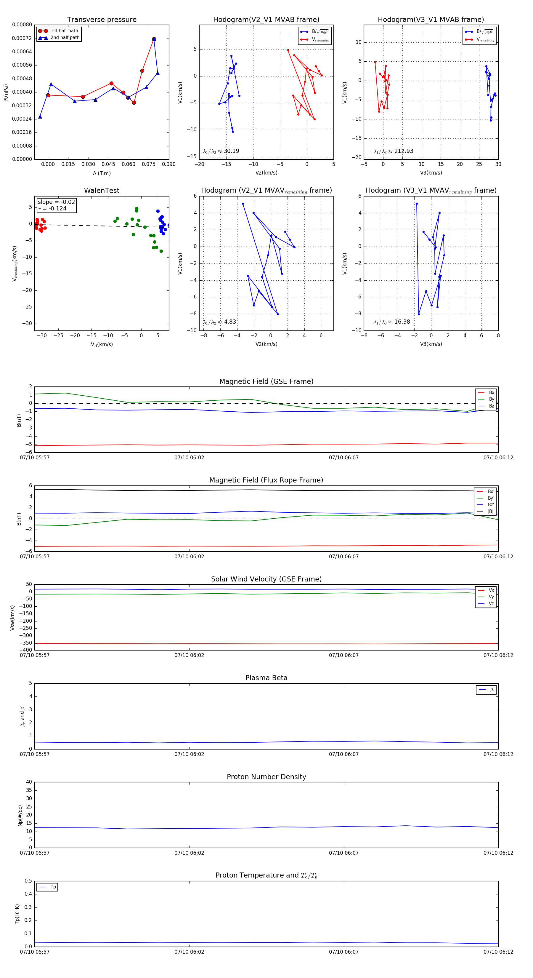Click "V3(km/s)" label under MVAVremaining V3_V1 hodogram

pos(431,344)
